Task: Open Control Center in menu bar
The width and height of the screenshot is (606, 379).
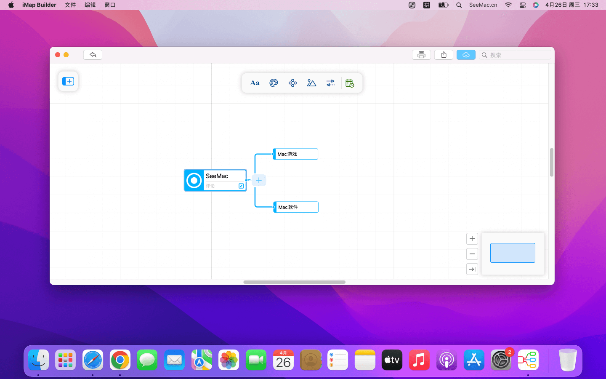Action: (522, 5)
